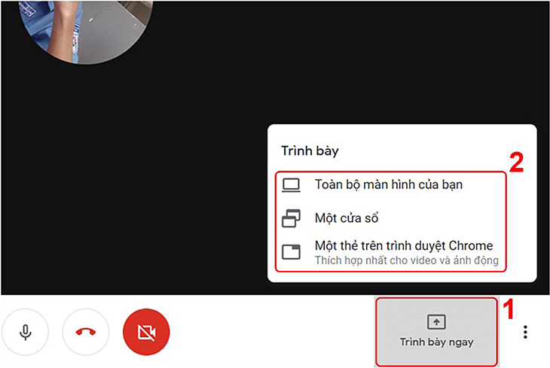Image resolution: width=550 pixels, height=368 pixels.
Task: Open the three-dot more options menu
Action: tap(525, 332)
